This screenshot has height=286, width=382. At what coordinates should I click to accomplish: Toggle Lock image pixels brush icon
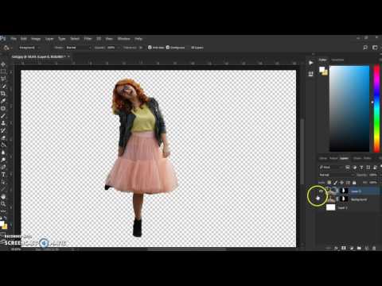pyautogui.click(x=335, y=183)
